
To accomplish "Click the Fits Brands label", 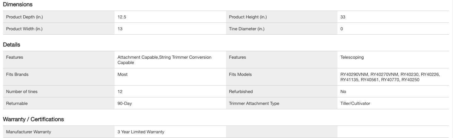I will [17, 74].
